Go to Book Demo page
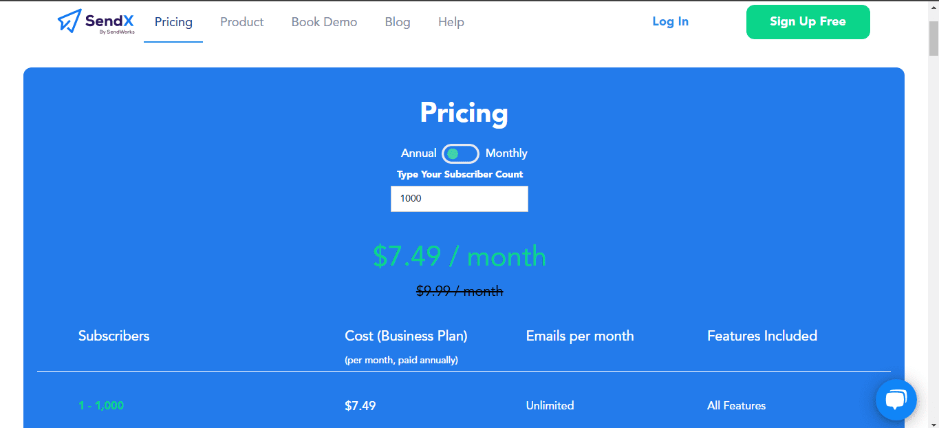939x428 pixels. [324, 22]
